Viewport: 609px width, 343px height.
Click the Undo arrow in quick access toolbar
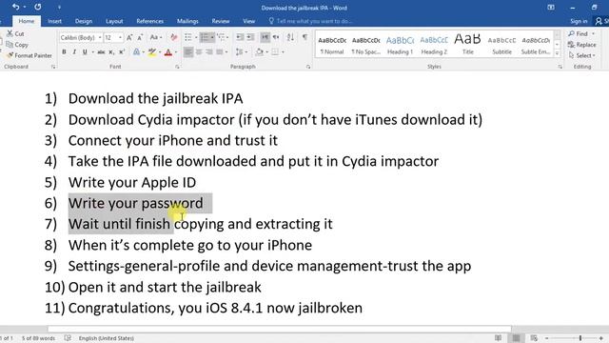click(15, 7)
